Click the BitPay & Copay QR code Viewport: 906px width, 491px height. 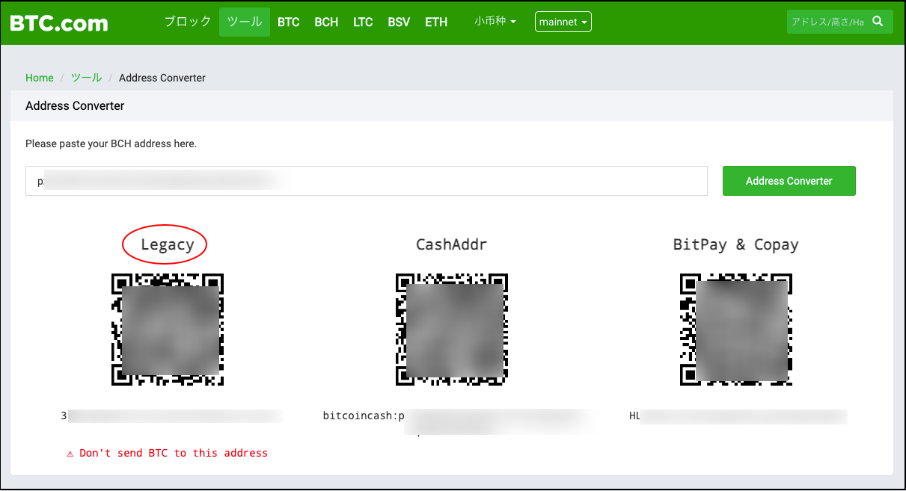[736, 330]
